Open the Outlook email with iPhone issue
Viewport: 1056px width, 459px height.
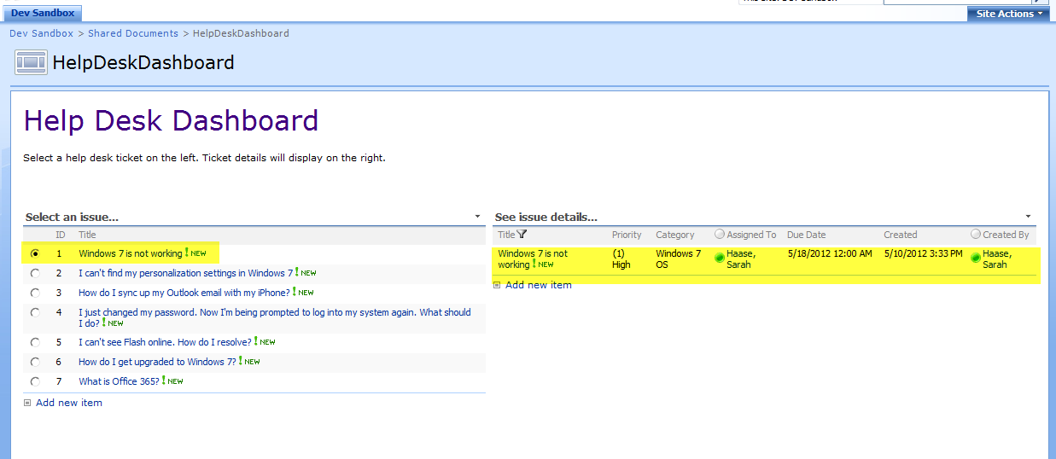(184, 293)
